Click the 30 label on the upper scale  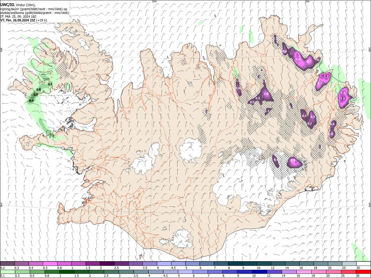point(358,268)
